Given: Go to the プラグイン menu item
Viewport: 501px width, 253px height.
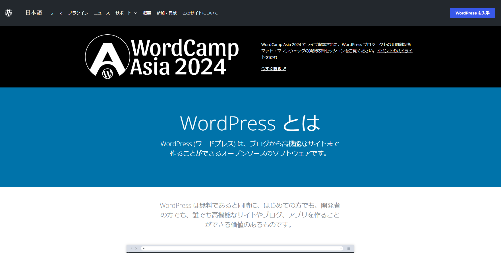Looking at the screenshot, I should tap(78, 13).
